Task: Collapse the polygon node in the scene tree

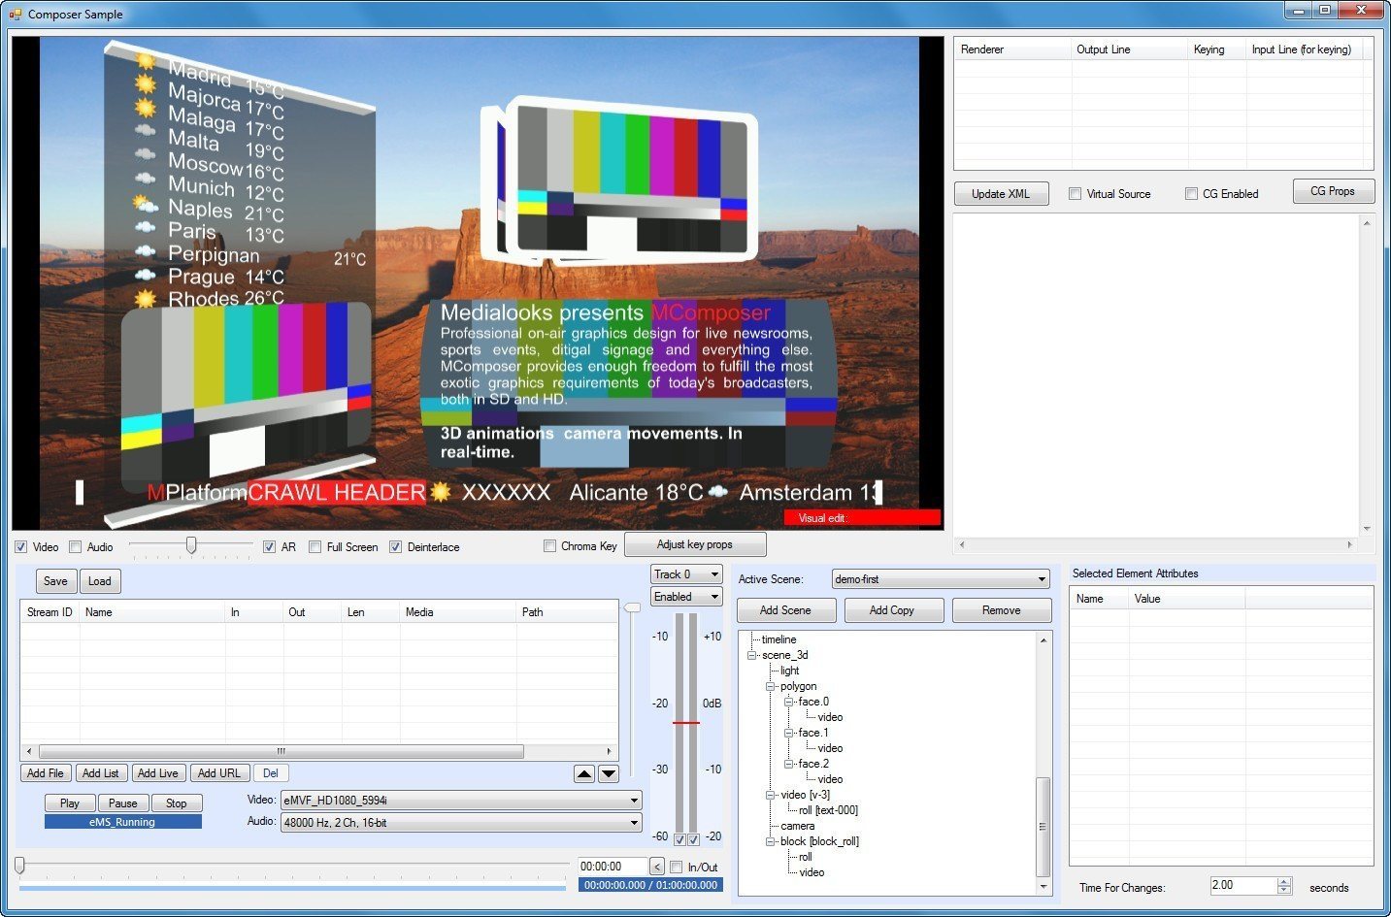Action: (769, 686)
